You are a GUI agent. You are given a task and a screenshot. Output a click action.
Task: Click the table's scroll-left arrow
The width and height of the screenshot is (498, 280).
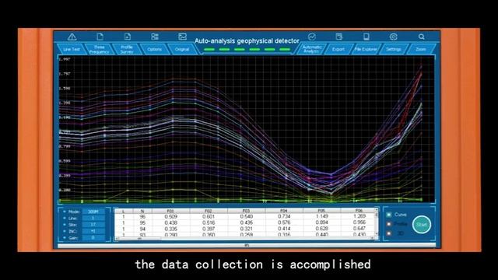click(117, 239)
